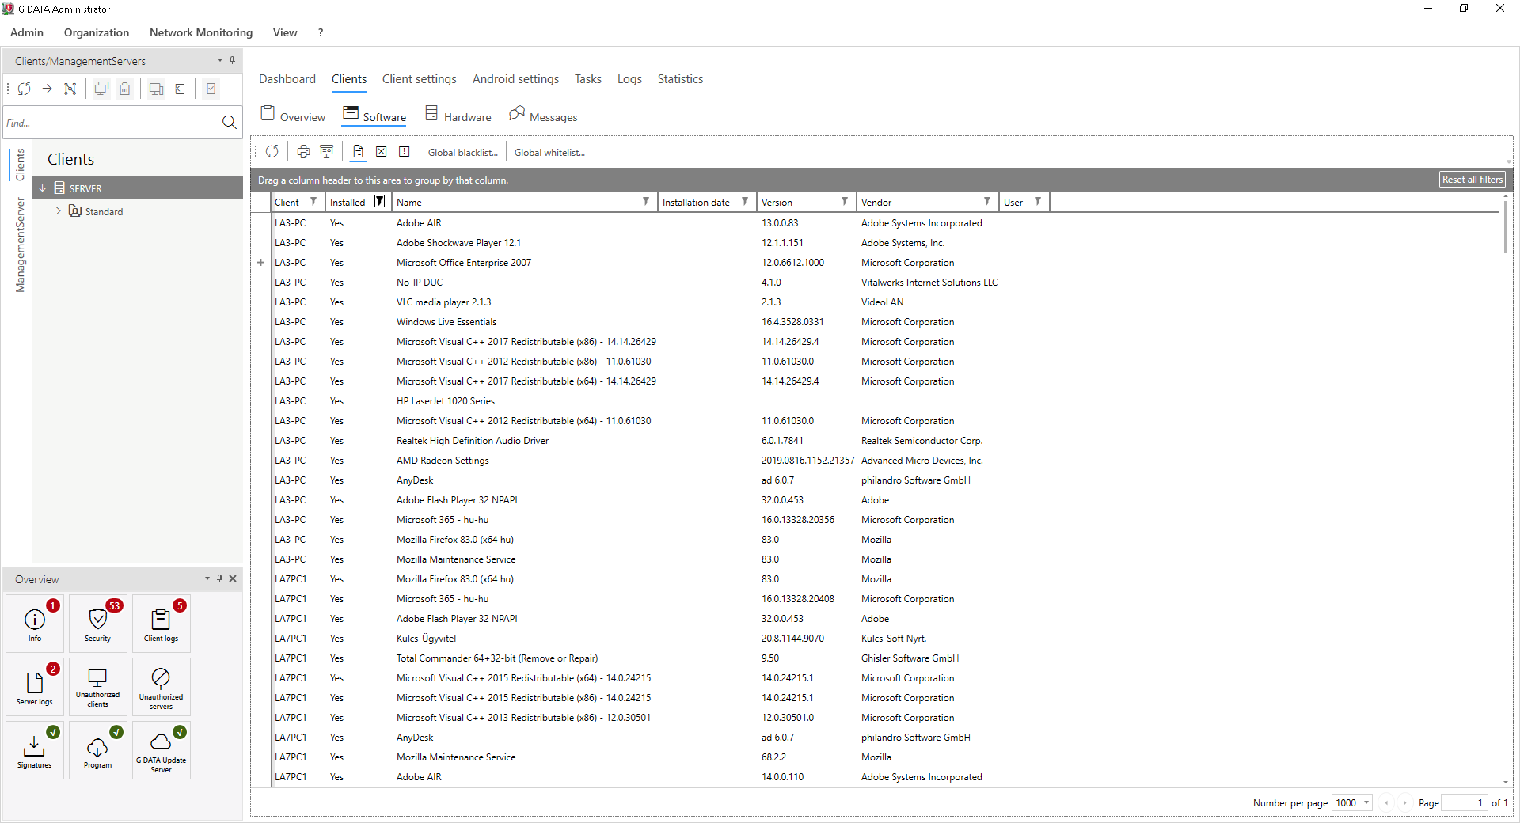The height and width of the screenshot is (823, 1520).
Task: Open the Signatures status tile
Action: pos(35,750)
